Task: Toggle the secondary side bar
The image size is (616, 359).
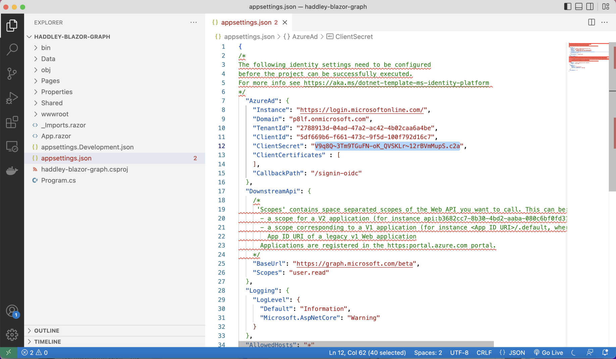Action: point(590,6)
